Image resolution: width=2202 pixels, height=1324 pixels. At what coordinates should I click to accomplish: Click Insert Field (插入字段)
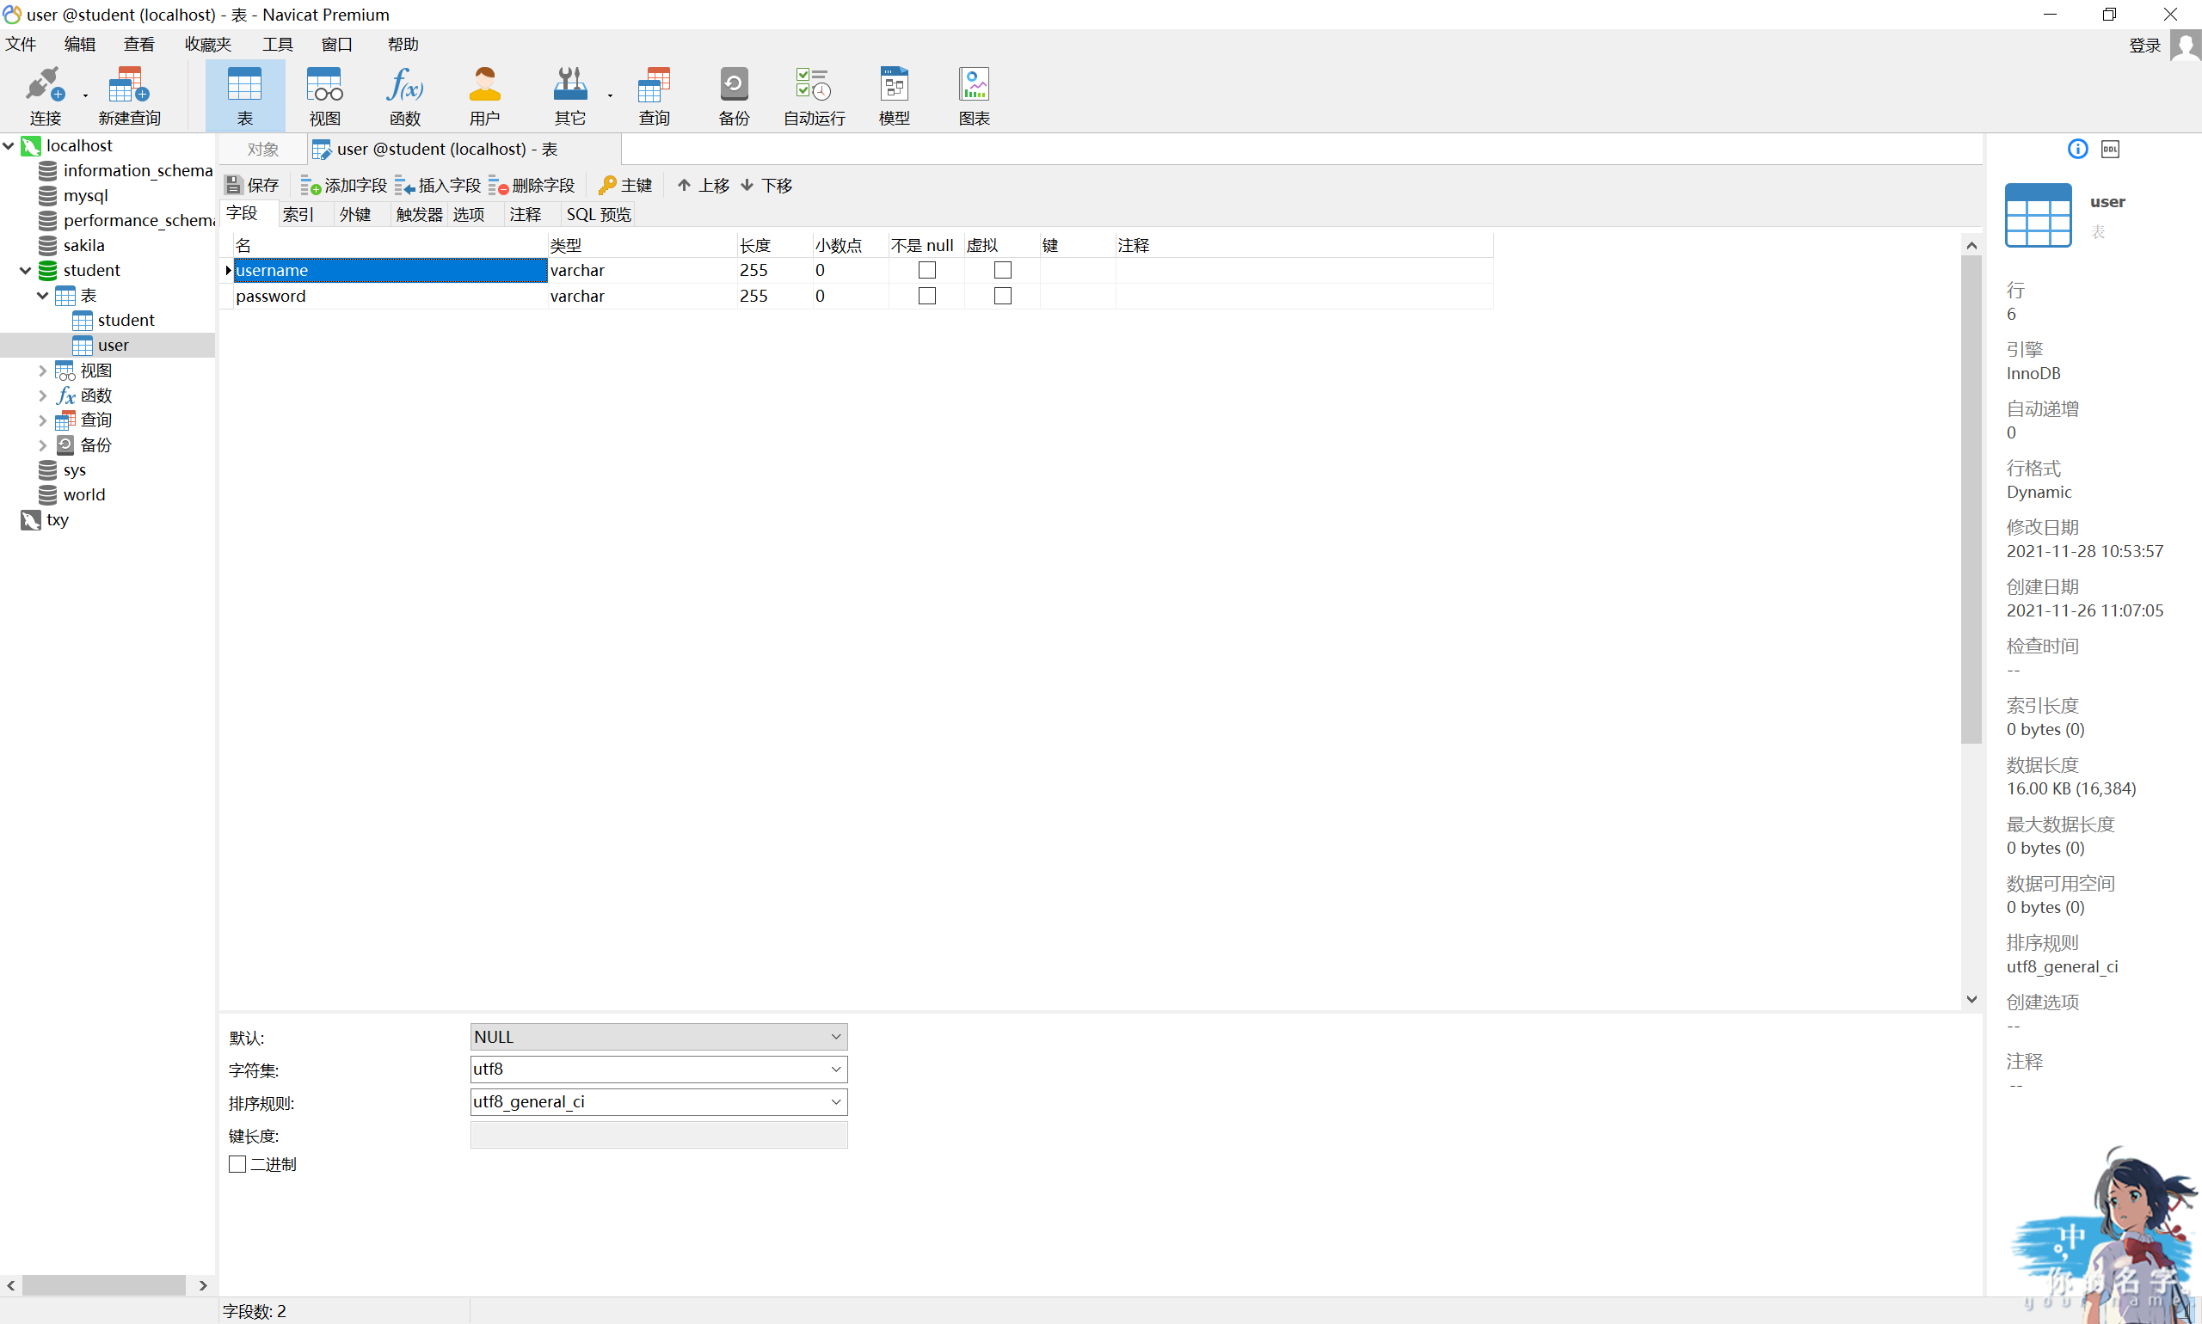(437, 185)
